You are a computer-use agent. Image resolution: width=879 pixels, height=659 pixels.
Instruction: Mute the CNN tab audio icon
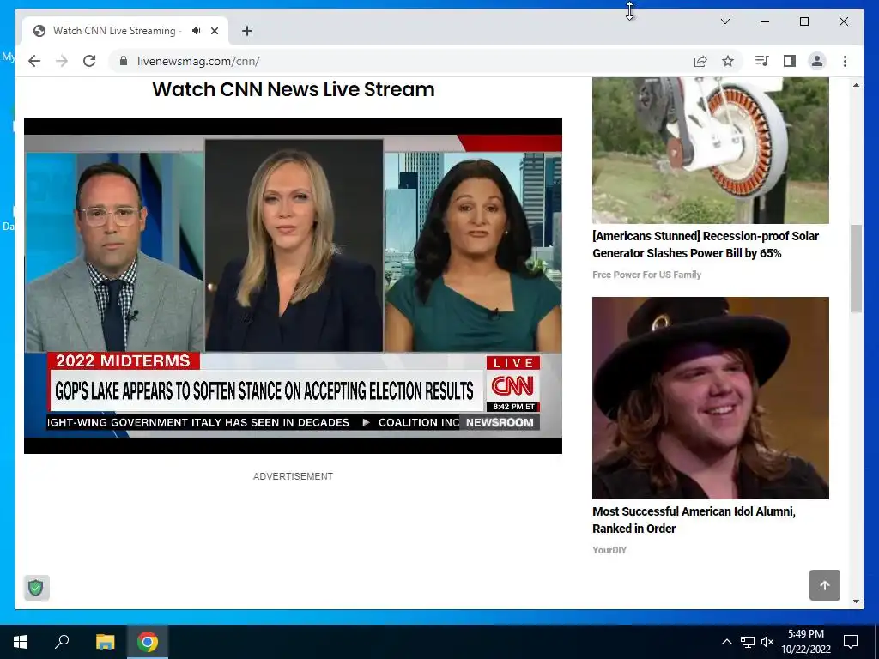(x=197, y=31)
